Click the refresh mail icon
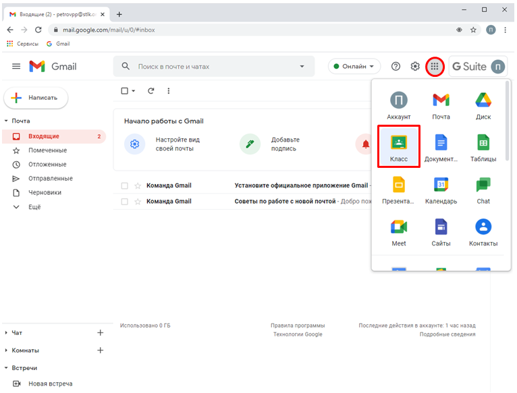Screen dimensions: 517x393 151,91
